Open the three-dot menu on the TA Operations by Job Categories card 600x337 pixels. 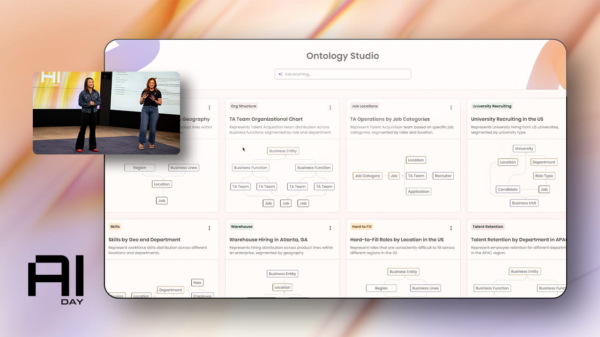tap(451, 108)
